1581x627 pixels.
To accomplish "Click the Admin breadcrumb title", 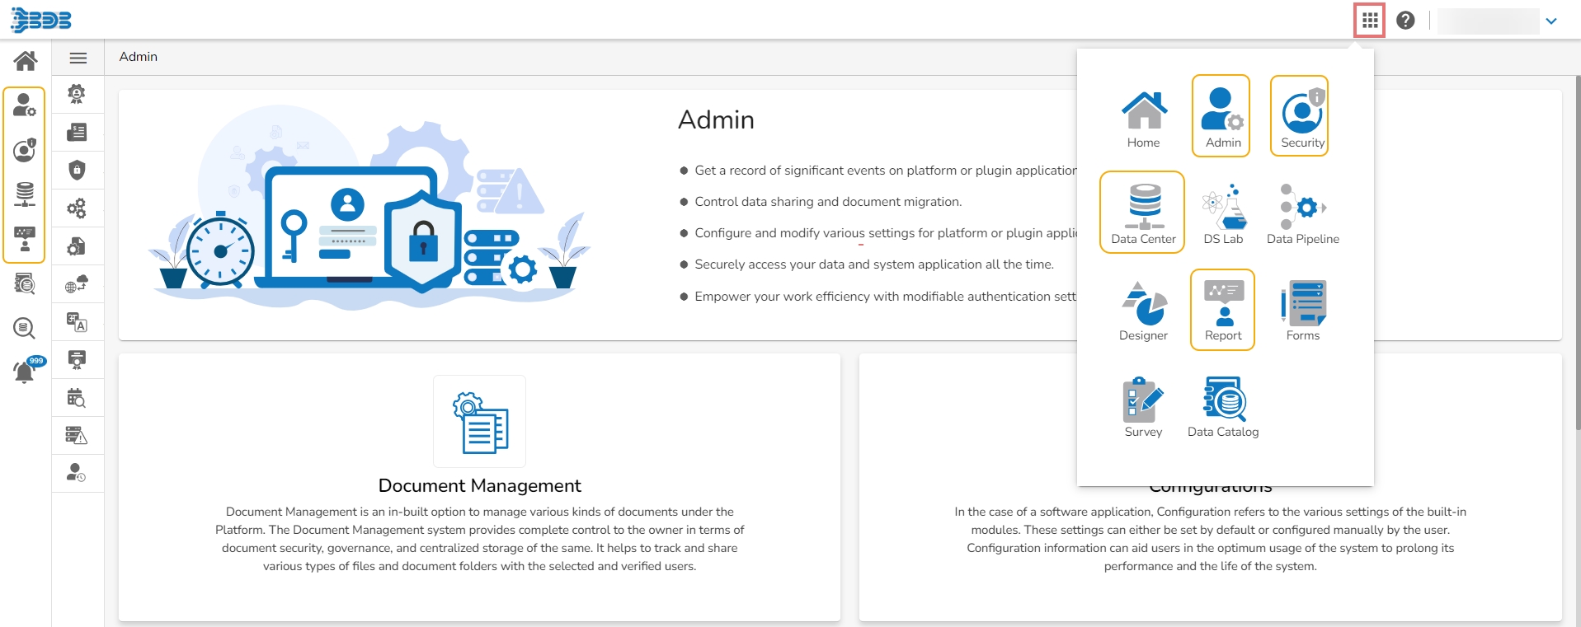I will pyautogui.click(x=139, y=57).
